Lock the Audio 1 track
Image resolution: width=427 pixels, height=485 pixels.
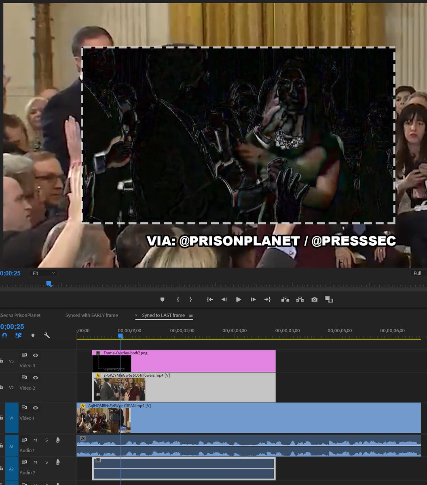(2, 446)
